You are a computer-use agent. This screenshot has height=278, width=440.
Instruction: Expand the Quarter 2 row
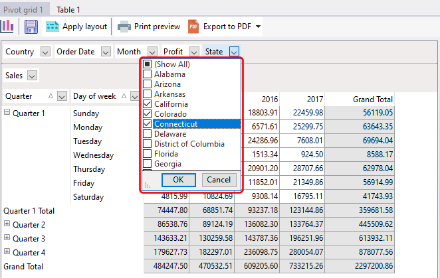click(x=7, y=224)
